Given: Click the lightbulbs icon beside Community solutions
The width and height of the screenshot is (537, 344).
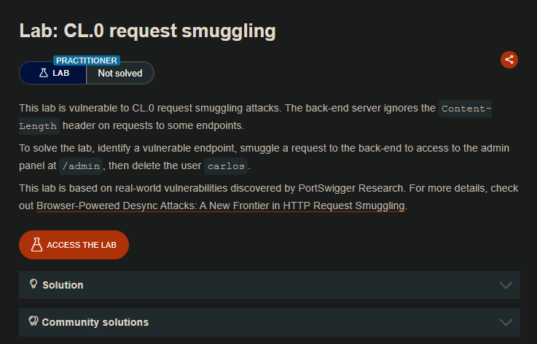Looking at the screenshot, I should [33, 321].
